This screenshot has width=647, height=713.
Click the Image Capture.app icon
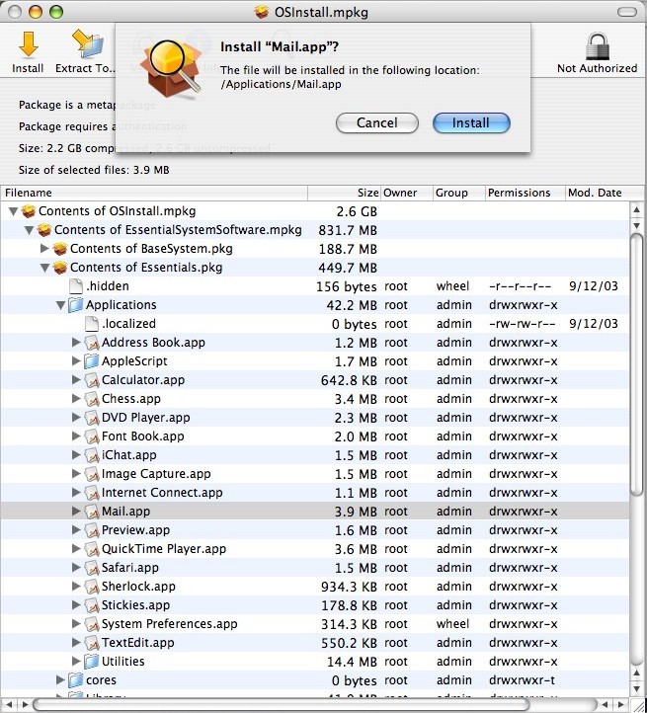point(92,474)
